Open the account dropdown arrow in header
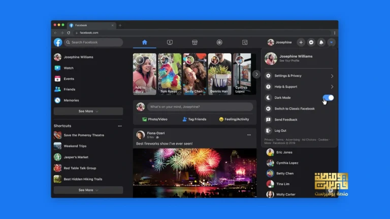The height and width of the screenshot is (219, 390). point(331,43)
